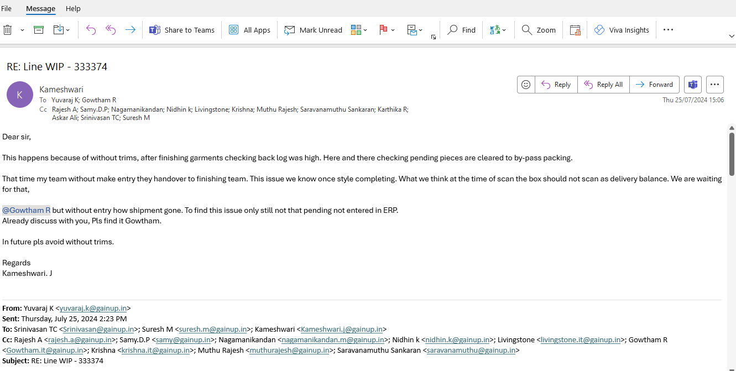This screenshot has width=736, height=371.
Task: Open Teams icon next to Forward
Action: tap(692, 85)
